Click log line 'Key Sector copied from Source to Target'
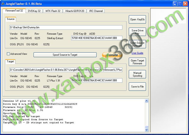This screenshot has height=135, width=189. click(33, 120)
